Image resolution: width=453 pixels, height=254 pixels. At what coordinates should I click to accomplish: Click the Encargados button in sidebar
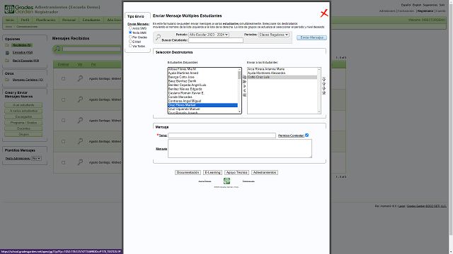[x=23, y=116]
